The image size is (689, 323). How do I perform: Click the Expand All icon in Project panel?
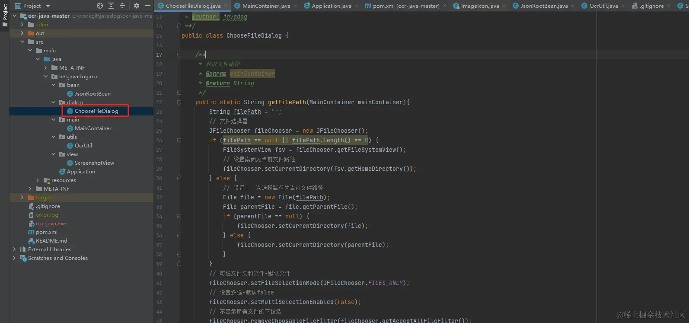point(111,6)
